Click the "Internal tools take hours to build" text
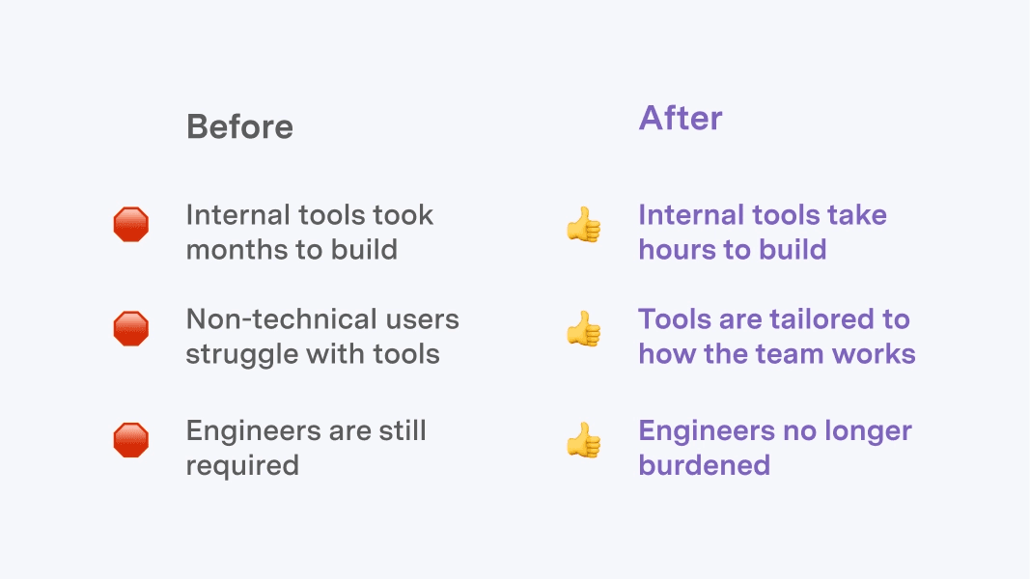This screenshot has width=1030, height=580. (762, 232)
